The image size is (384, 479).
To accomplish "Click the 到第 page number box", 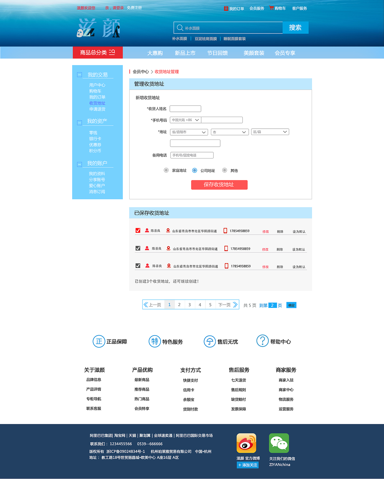I will (272, 305).
